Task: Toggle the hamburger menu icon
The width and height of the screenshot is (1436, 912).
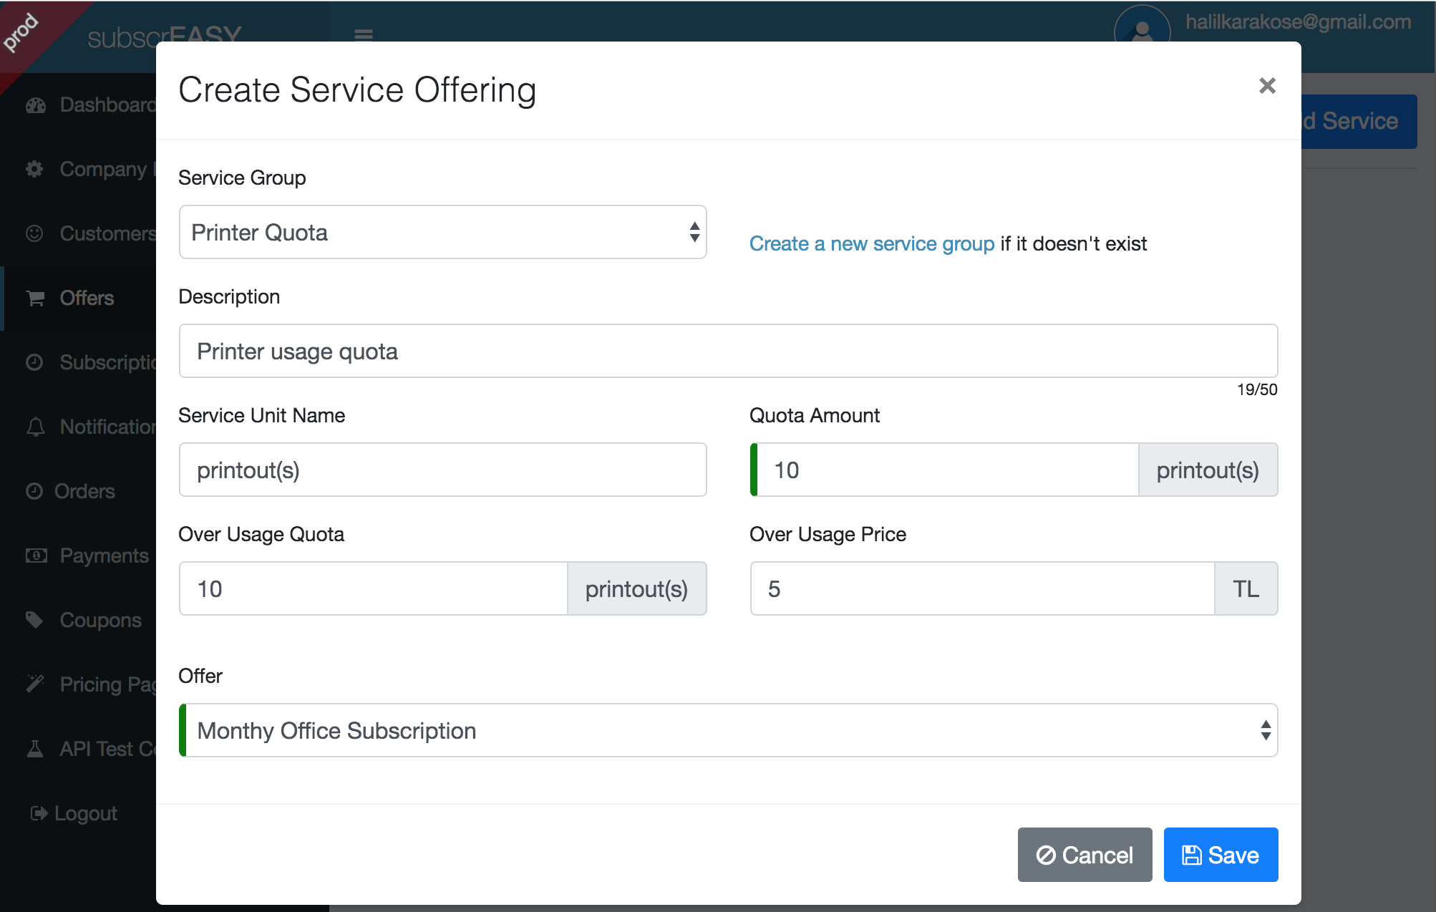Action: coord(364,34)
